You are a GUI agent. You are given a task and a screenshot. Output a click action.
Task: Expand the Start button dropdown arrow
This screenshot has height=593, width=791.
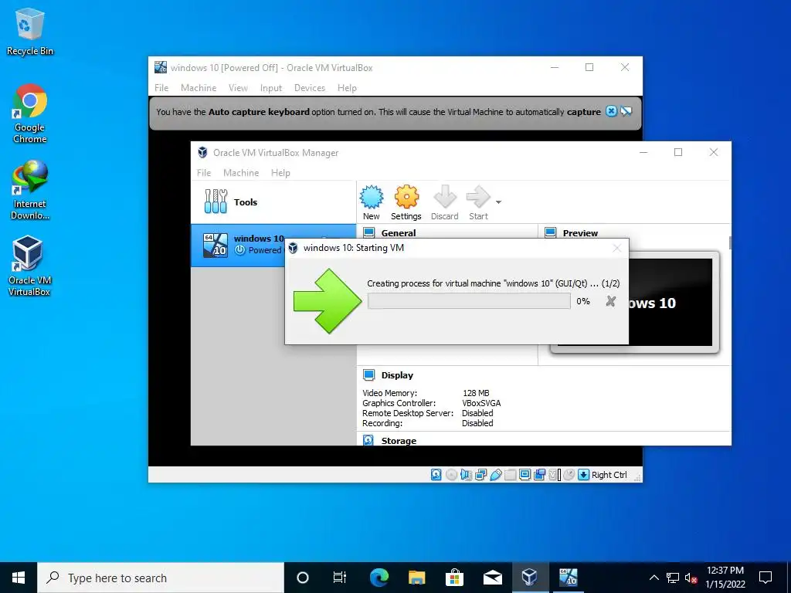click(x=498, y=202)
